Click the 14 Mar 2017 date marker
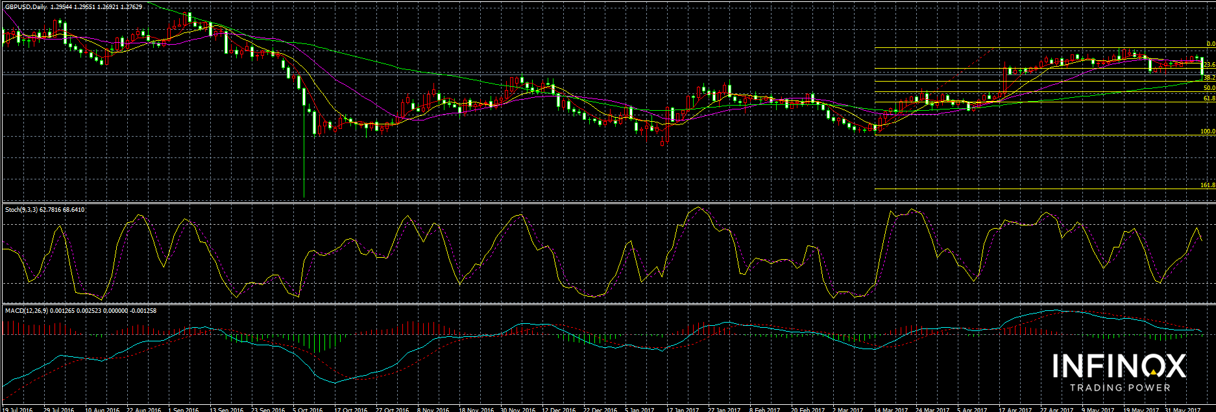This screenshot has height=412, width=1216. pyautogui.click(x=890, y=409)
